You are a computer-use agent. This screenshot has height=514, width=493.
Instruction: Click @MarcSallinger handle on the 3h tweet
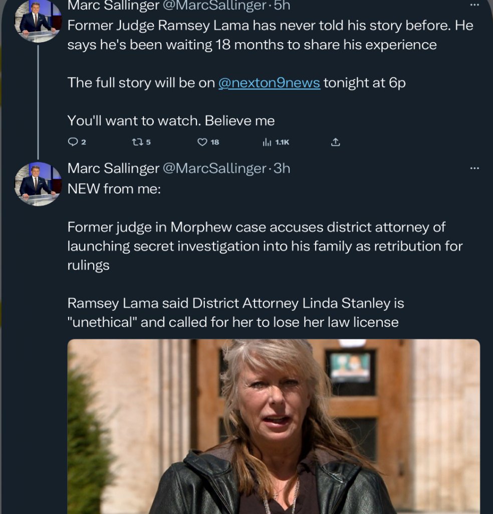pos(214,168)
